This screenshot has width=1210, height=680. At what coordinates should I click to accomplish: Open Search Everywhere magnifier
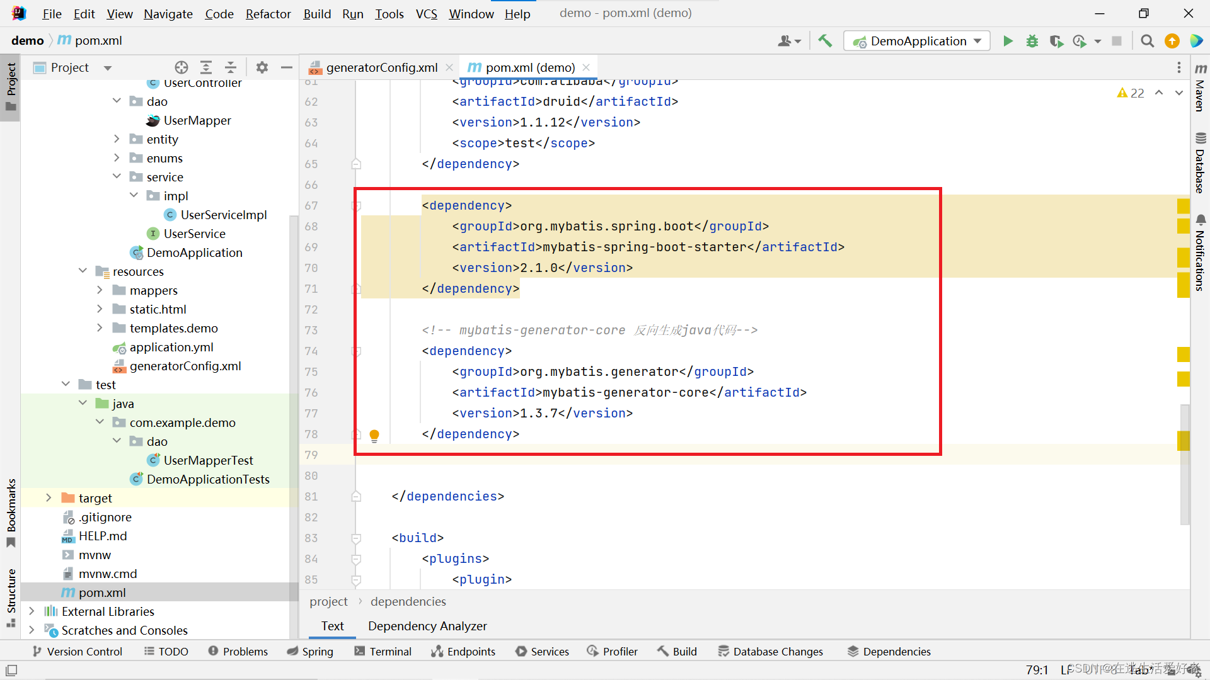(1147, 41)
